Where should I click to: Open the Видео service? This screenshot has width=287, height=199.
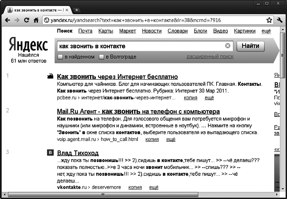(x=221, y=31)
